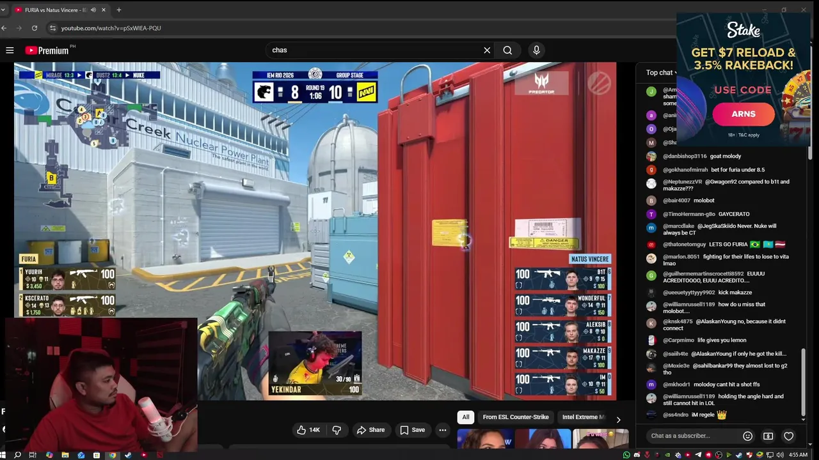Go back in browser history
819x460 pixels.
(x=4, y=28)
